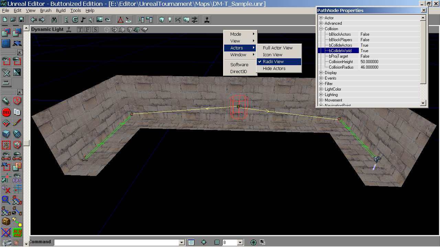
Task: Open the Mesh browser eye icon
Action: (108, 20)
